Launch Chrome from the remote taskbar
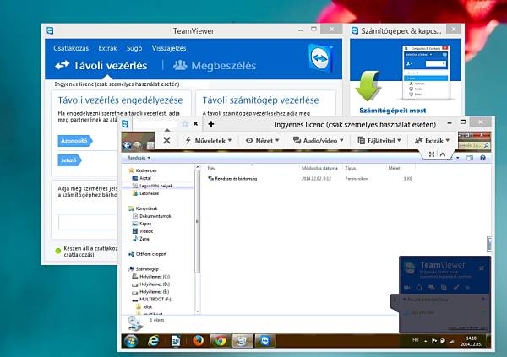 [221, 341]
